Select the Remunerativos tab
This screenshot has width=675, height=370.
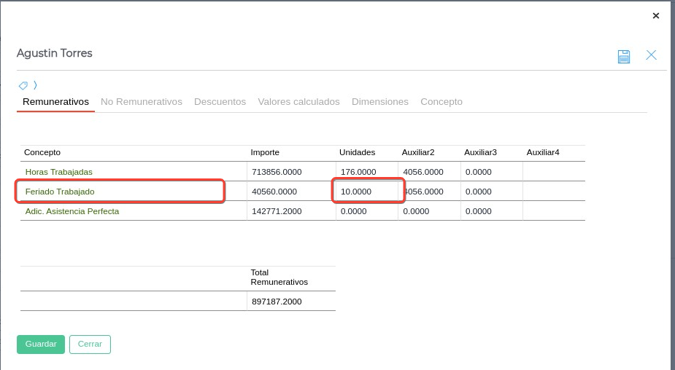coord(55,102)
